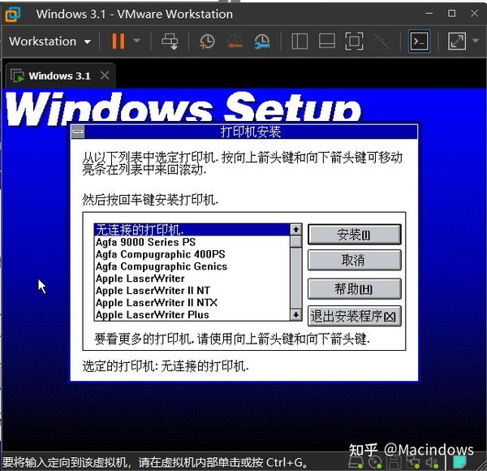This screenshot has width=487, height=471.
Task: Select 无连接的打印机 in the list
Action: 192,230
